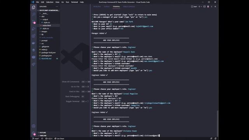Click the terminal scrollbar thumb
The height and width of the screenshot is (140, 249).
point(217,123)
